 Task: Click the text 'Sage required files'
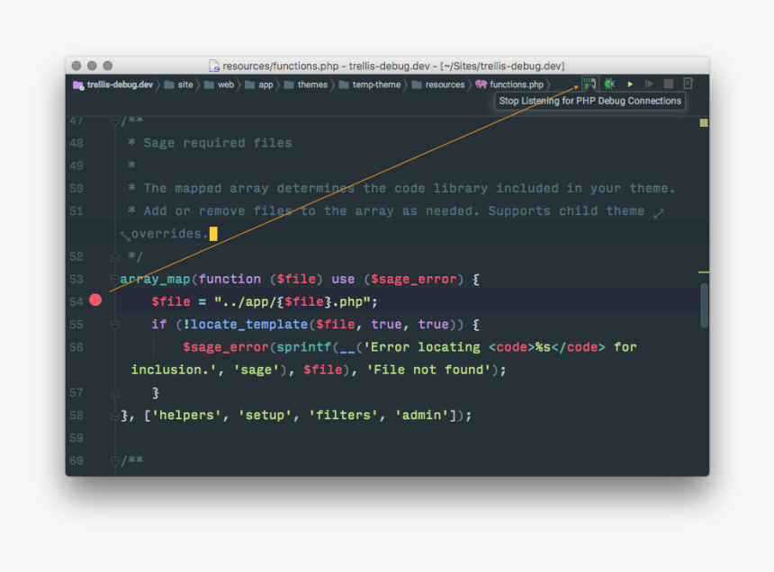click(218, 143)
